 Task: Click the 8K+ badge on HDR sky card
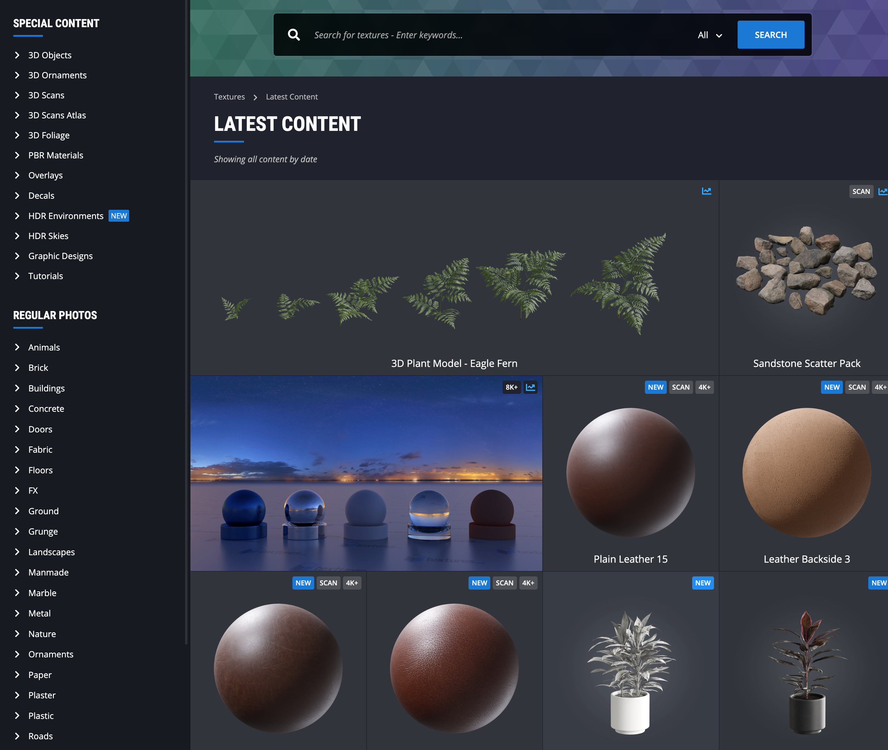pos(512,387)
